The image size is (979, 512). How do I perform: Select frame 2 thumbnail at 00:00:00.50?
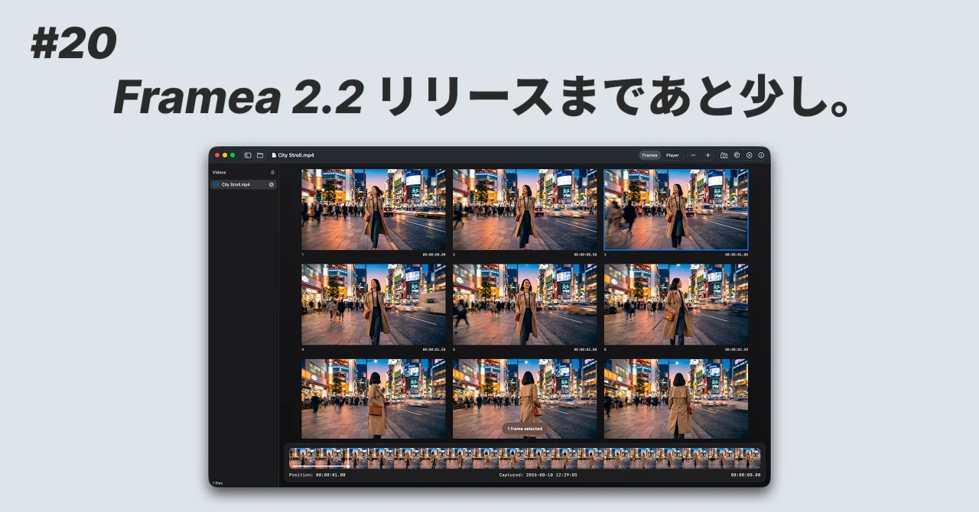(x=525, y=209)
